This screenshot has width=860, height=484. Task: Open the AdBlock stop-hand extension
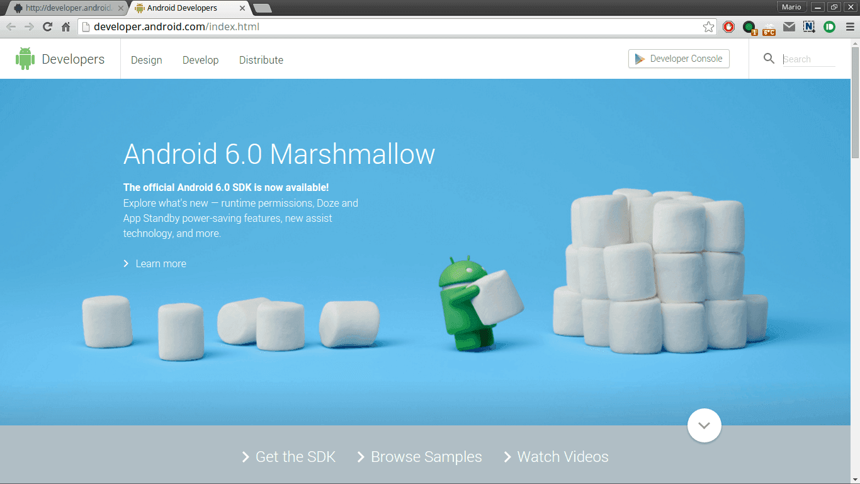click(x=728, y=26)
